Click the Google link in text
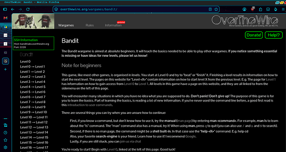This screenshot has width=286, height=152. click(x=190, y=136)
